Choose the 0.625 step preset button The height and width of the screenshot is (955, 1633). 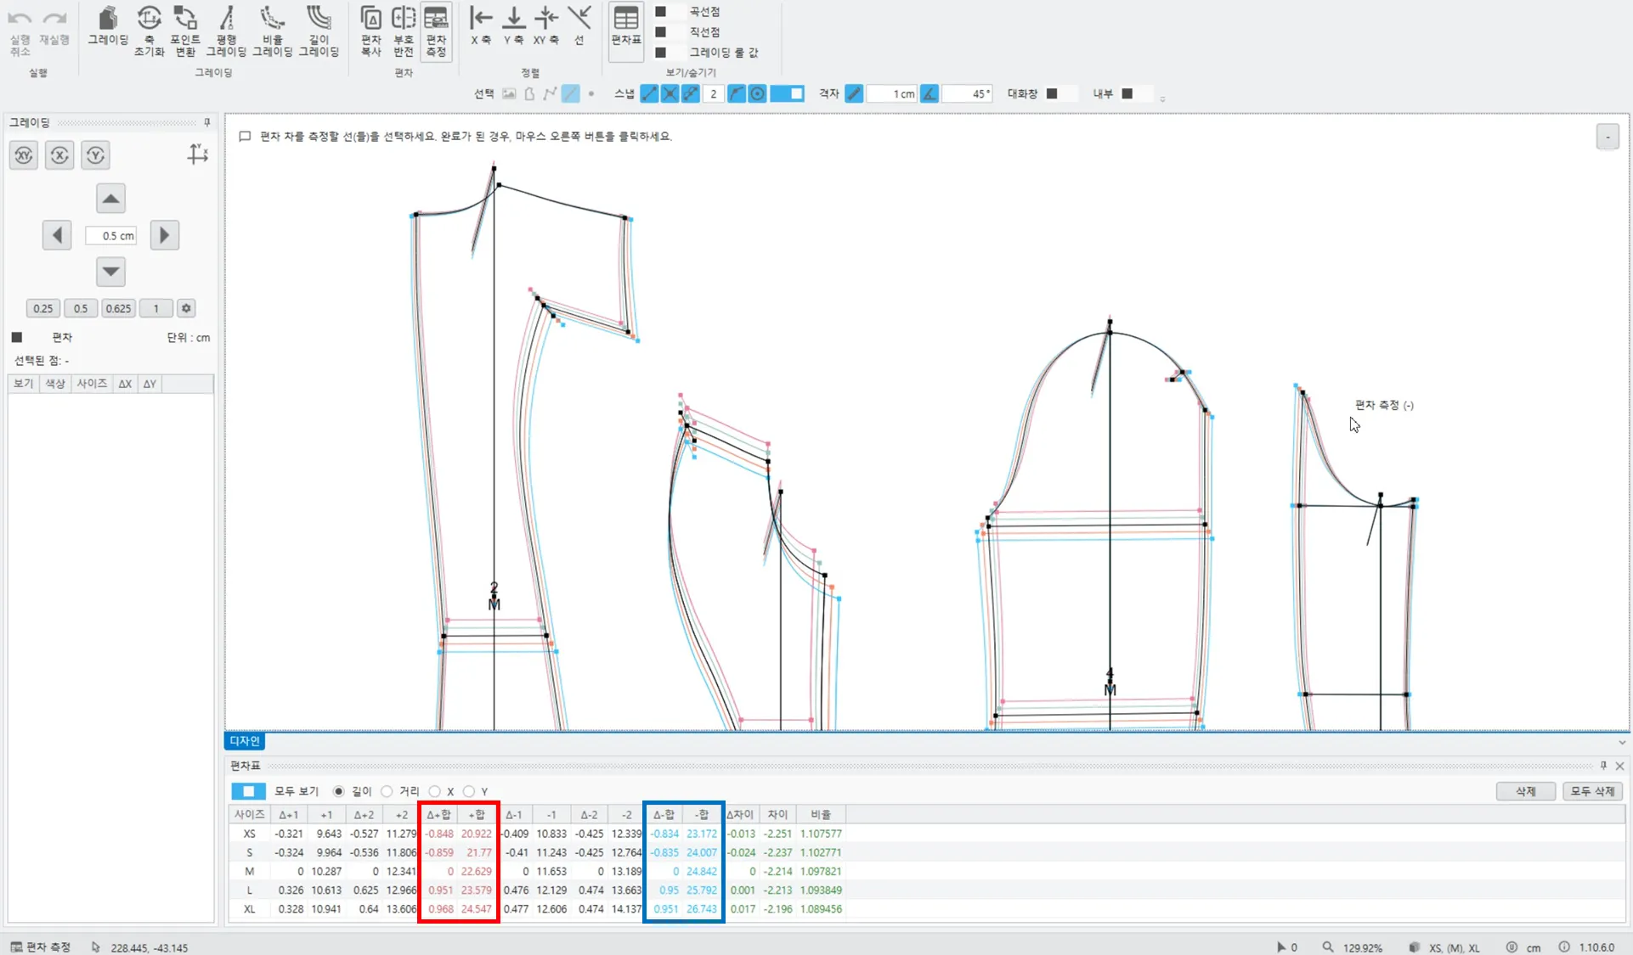[x=118, y=308]
